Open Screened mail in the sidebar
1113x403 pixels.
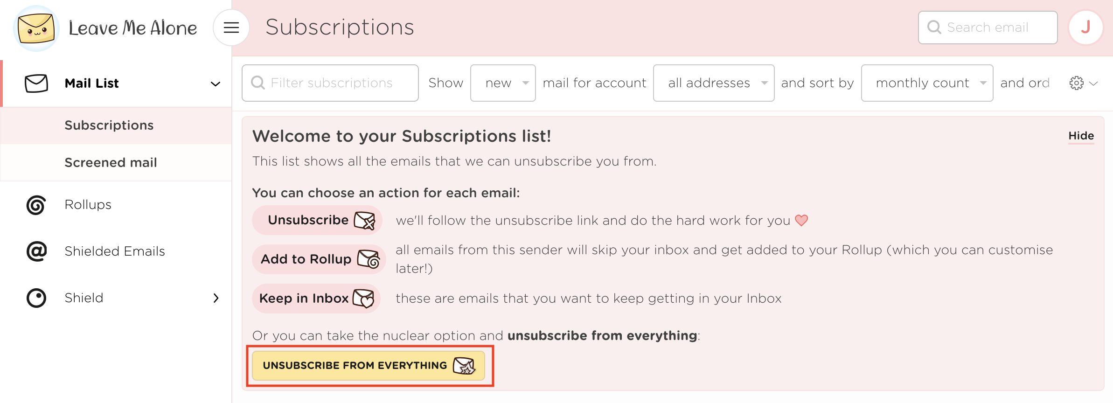(x=111, y=163)
